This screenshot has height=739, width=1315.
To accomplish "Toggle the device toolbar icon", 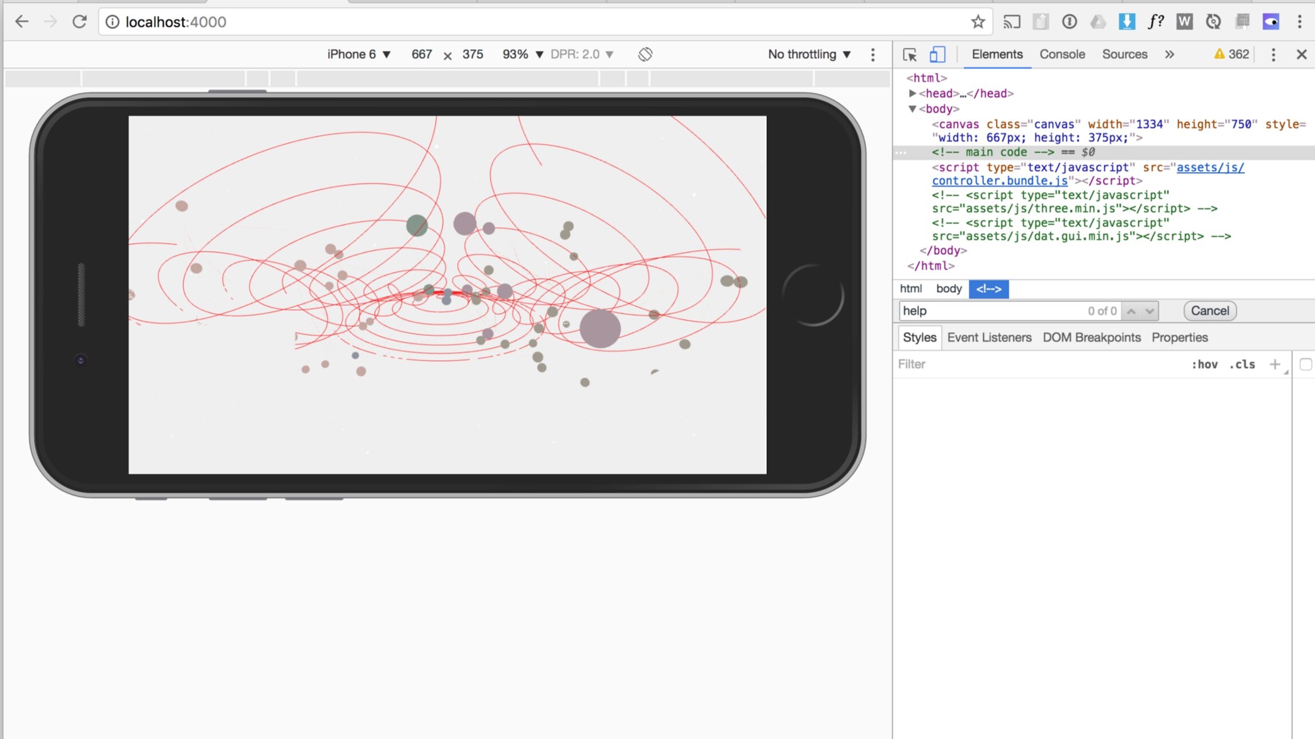I will (937, 54).
